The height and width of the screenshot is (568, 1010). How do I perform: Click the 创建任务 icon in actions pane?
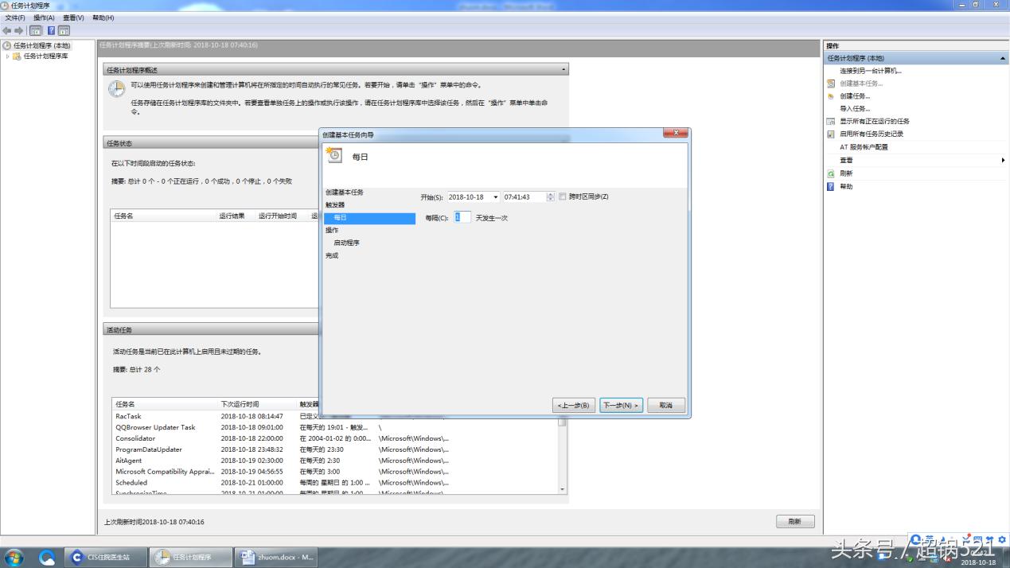831,96
